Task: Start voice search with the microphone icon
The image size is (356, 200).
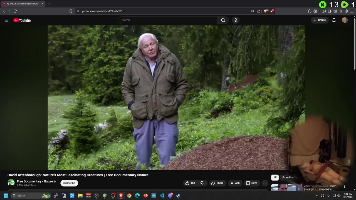Action: [x=236, y=20]
